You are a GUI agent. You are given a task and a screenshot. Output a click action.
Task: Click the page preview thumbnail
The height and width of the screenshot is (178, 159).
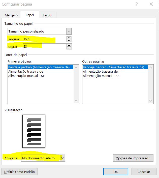[34, 131]
